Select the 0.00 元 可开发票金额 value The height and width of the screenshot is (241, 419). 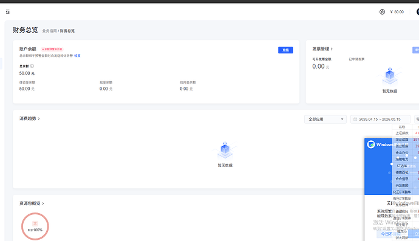point(321,67)
